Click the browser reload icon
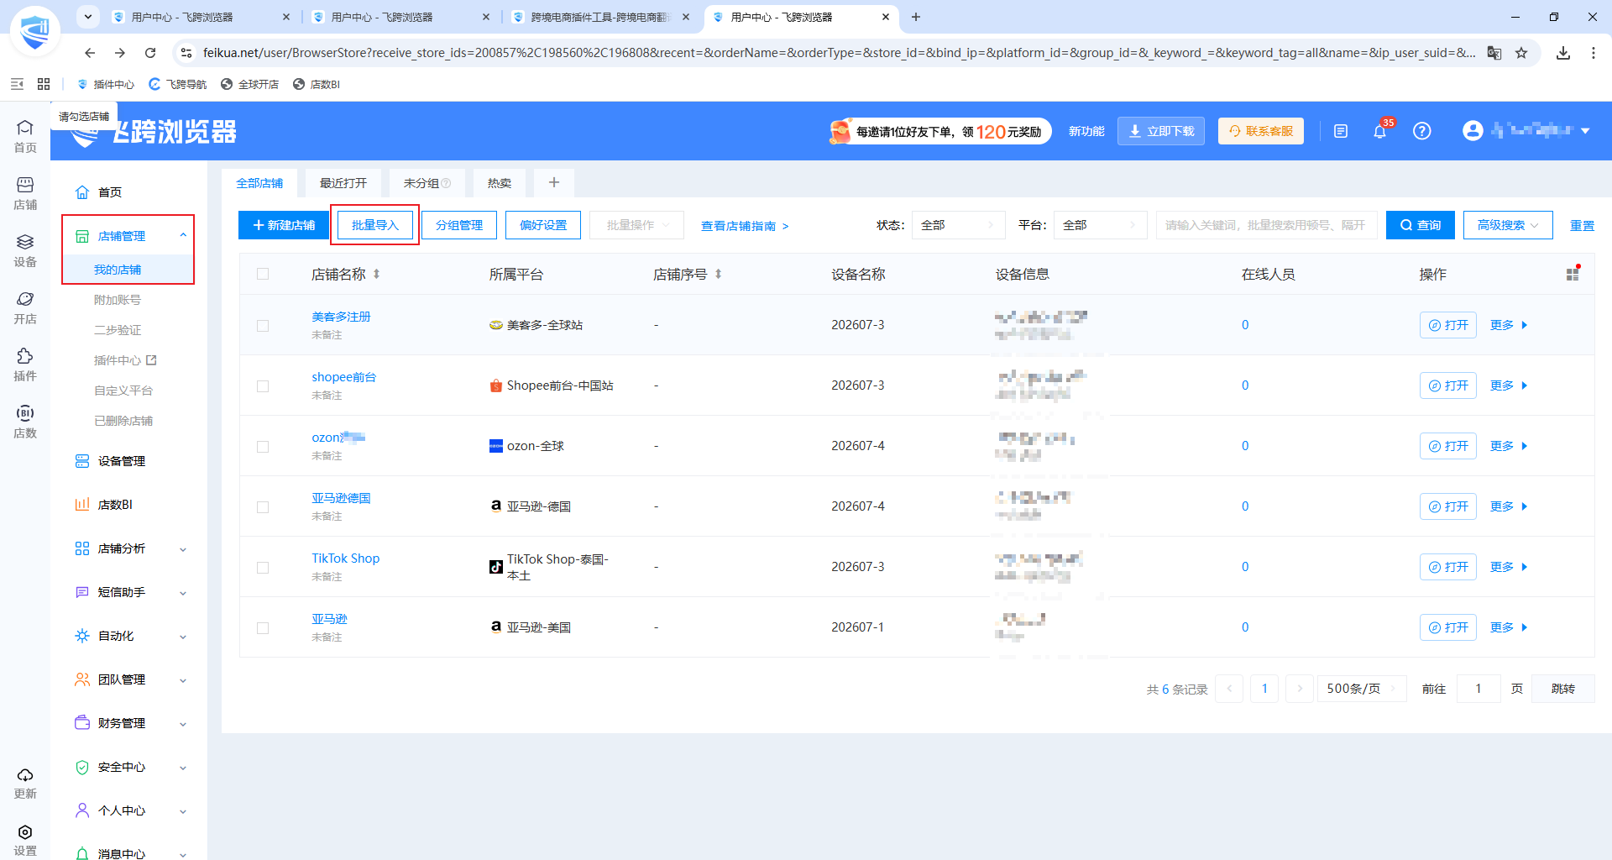Image resolution: width=1612 pixels, height=860 pixels. [x=150, y=53]
